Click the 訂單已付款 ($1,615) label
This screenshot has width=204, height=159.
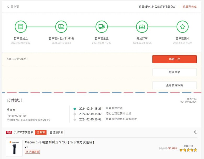61,39
